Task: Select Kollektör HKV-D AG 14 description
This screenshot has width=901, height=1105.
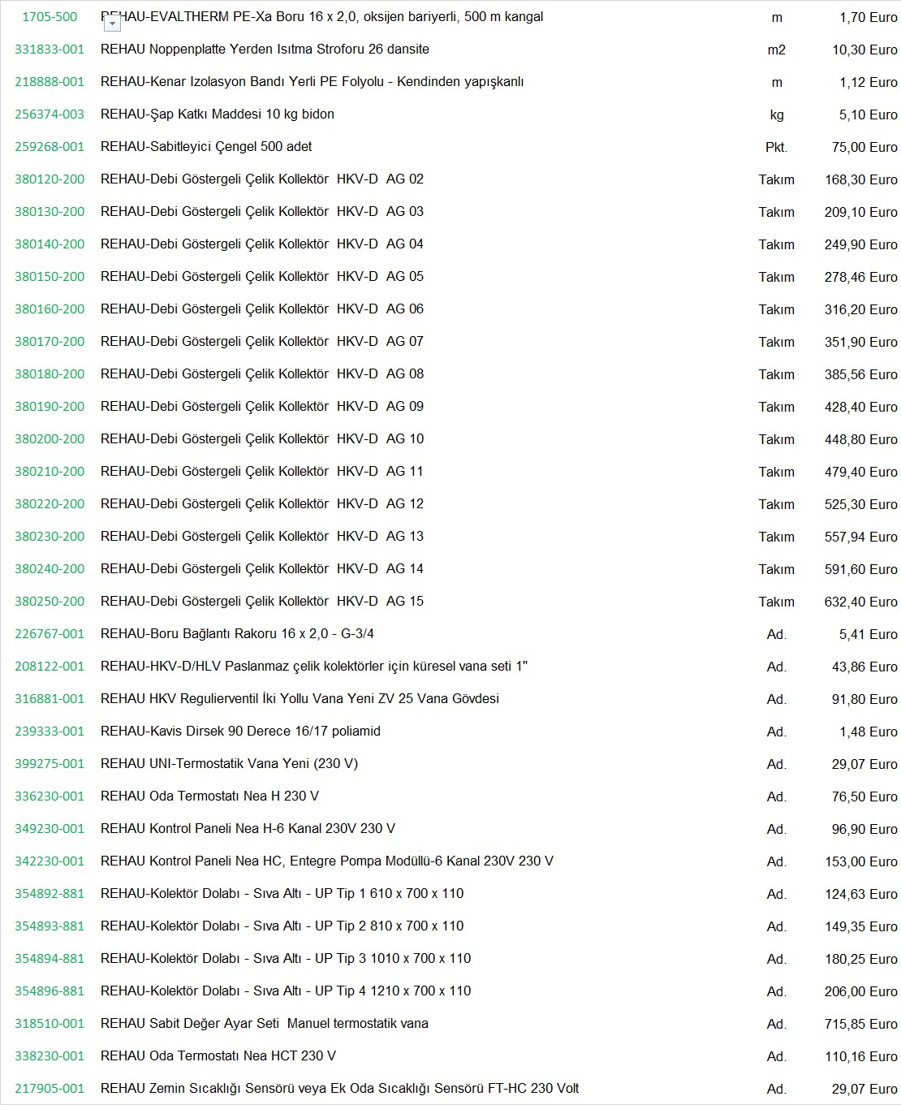Action: pyautogui.click(x=262, y=569)
